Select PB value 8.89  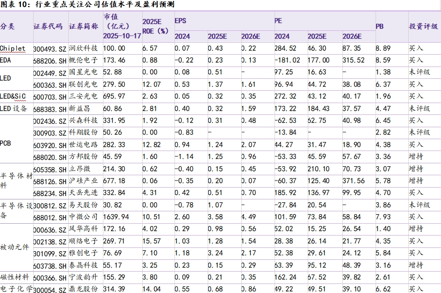383,48
